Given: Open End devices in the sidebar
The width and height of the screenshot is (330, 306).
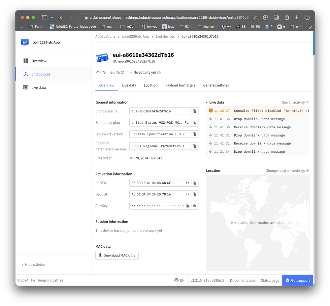Looking at the screenshot, I should (53, 74).
